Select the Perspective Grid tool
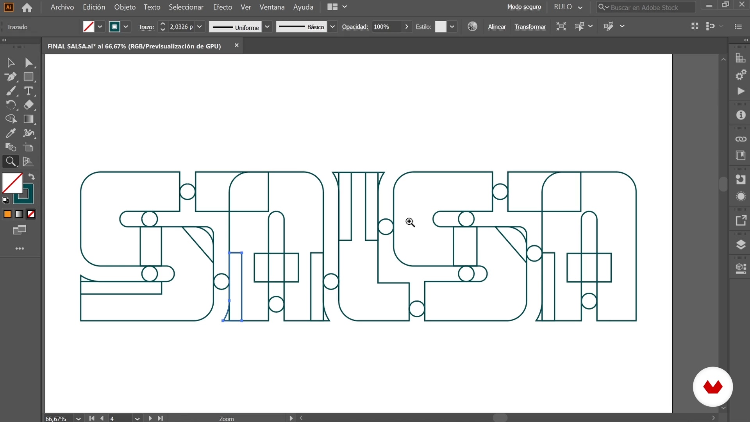Viewport: 750px width, 422px height. (x=29, y=161)
